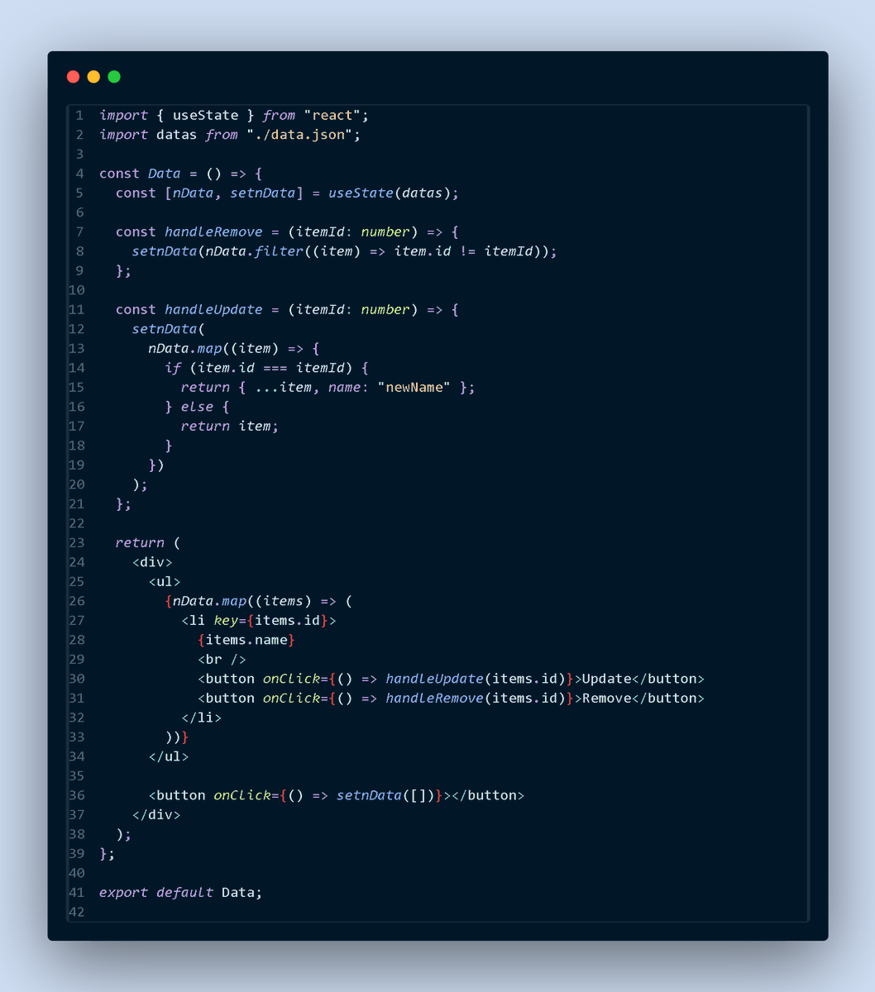Image resolution: width=875 pixels, height=992 pixels.
Task: Click the if keyword on line 14
Action: [173, 368]
